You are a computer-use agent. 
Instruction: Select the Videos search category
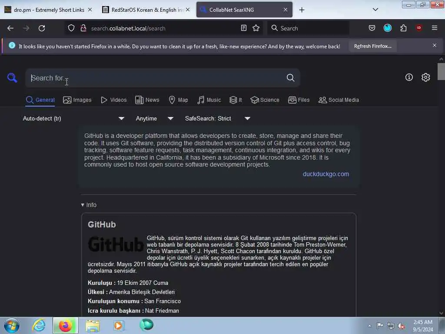114,100
